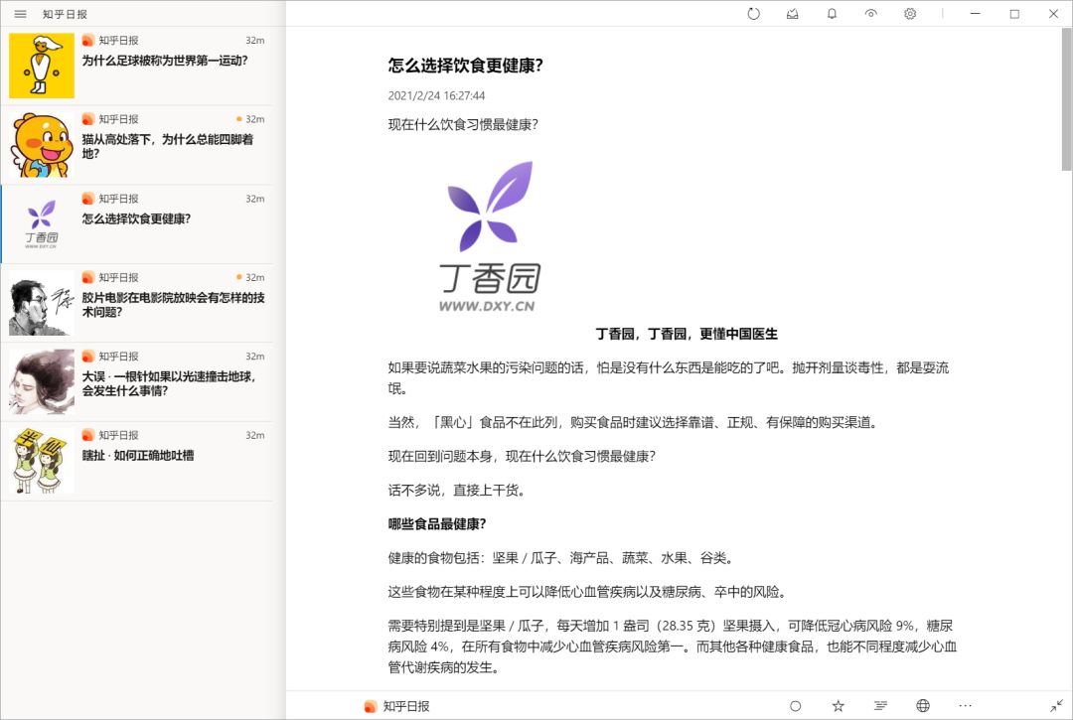Open article in browser via globe icon
This screenshot has width=1073, height=720.
pyautogui.click(x=922, y=706)
